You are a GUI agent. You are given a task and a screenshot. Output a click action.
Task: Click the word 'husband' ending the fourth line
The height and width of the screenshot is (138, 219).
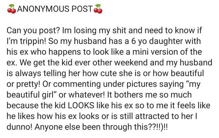click(196, 63)
